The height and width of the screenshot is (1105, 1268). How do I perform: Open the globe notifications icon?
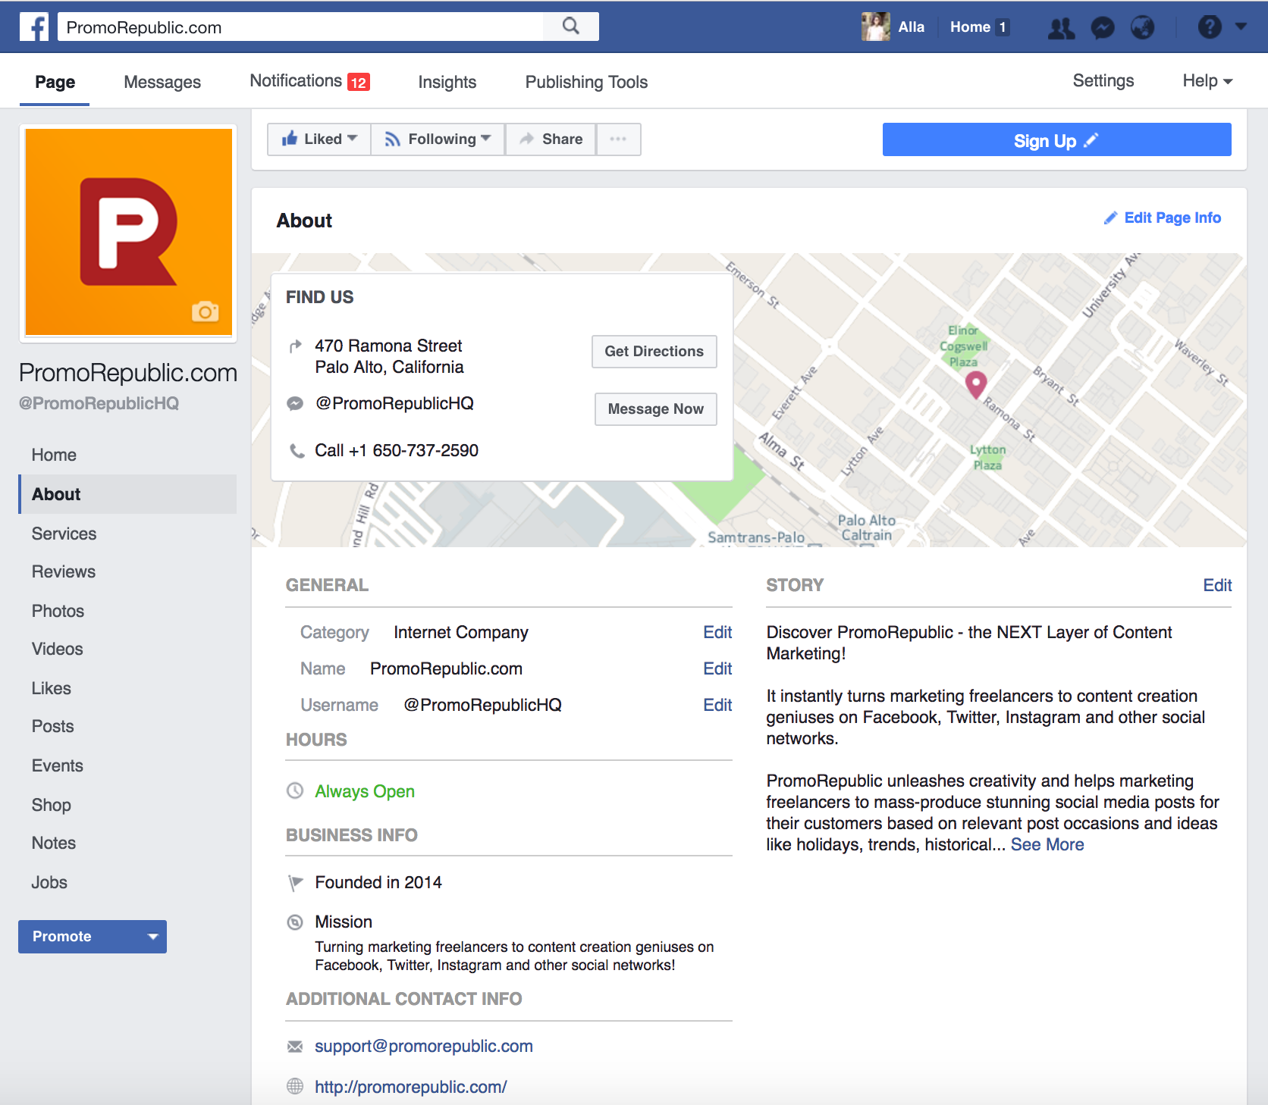click(x=1142, y=28)
